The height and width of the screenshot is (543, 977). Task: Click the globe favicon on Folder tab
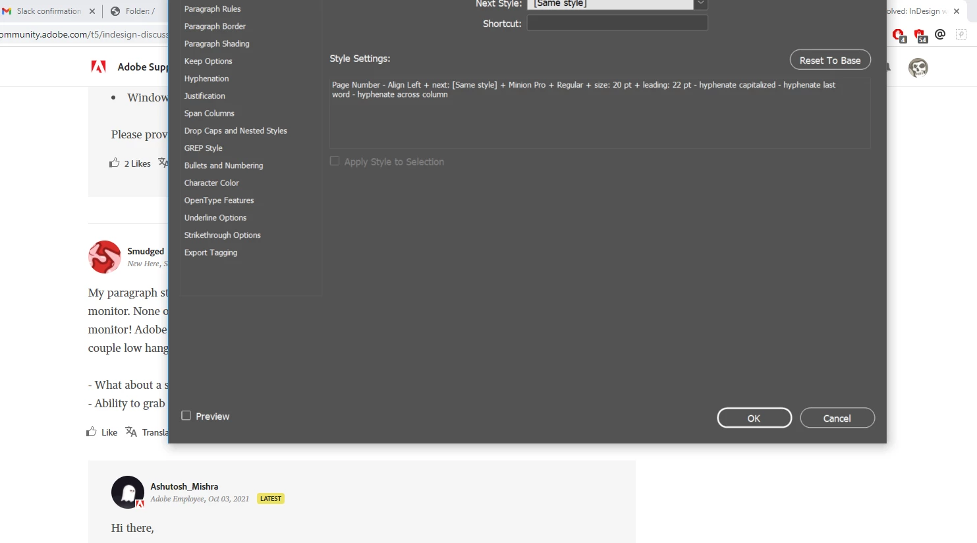(115, 11)
